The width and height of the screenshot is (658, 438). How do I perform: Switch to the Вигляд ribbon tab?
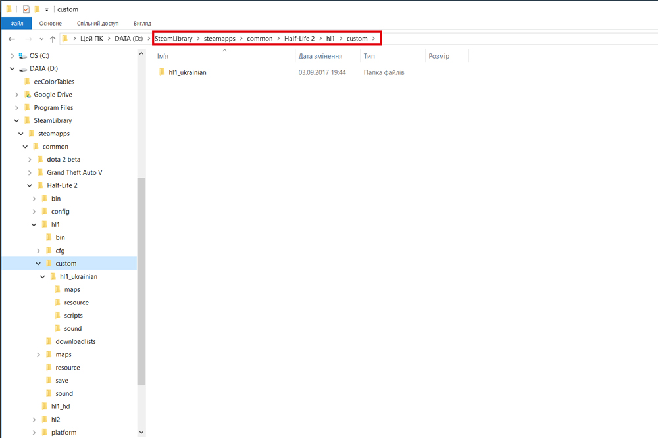[142, 24]
